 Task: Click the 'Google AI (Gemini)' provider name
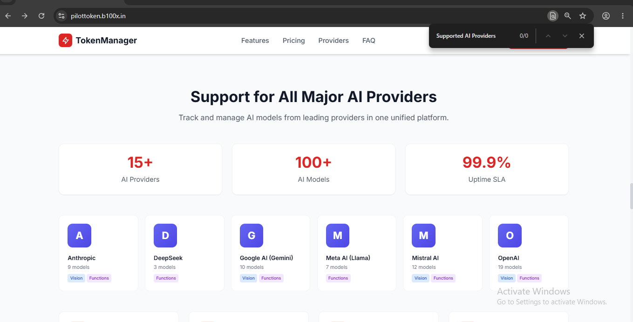tap(266, 258)
